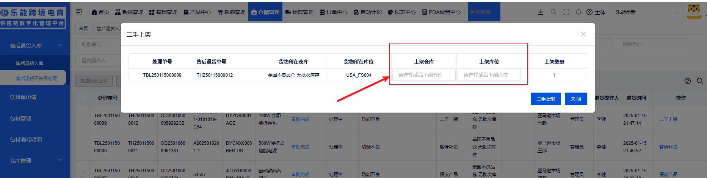707x178 pixels.
Task: Click the help question mark icon above table
Action: pyautogui.click(x=688, y=81)
